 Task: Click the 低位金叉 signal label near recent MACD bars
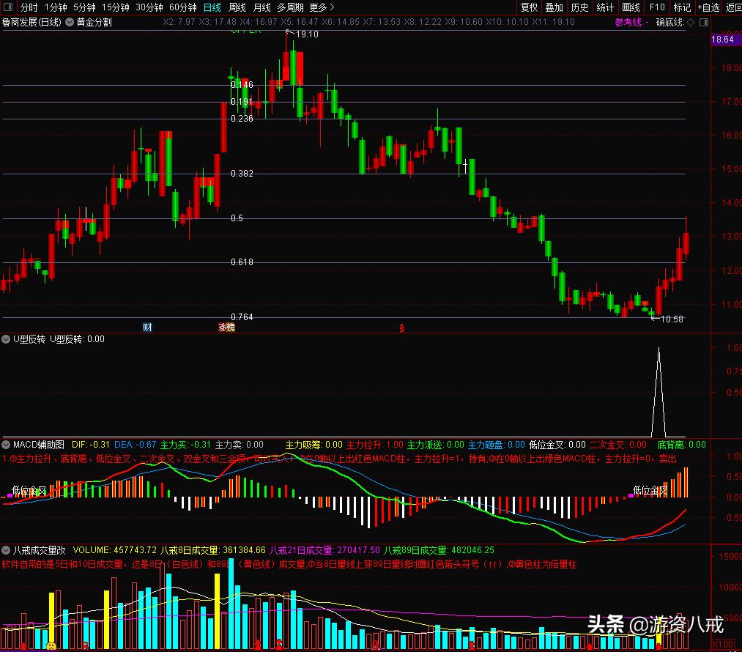650,490
